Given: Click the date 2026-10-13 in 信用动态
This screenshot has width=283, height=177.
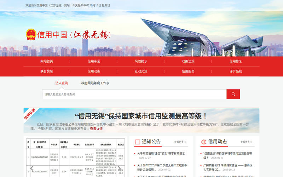Looking at the screenshot, I should [x=229, y=170].
